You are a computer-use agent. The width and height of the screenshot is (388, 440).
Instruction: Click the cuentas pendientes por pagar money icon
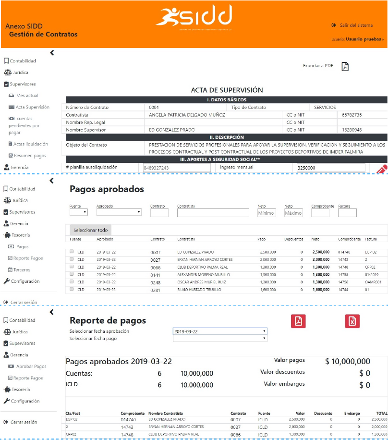tap(12, 119)
